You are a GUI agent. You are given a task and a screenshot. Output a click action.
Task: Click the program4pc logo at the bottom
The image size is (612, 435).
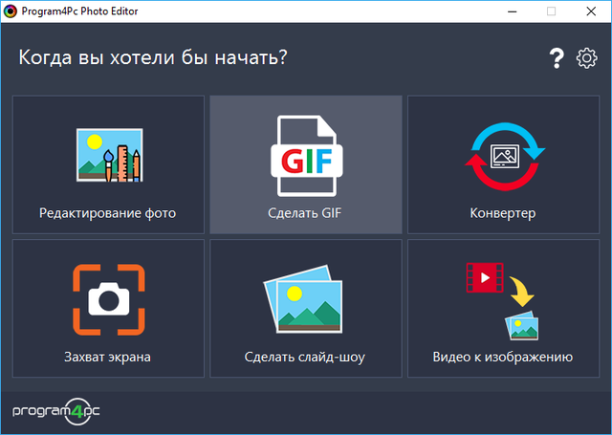point(56,410)
